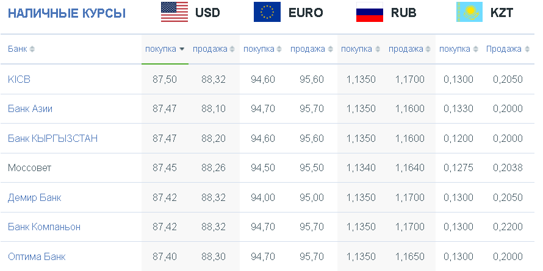Click the active sort arrow in USD покупка
Screen dimensions: 543x271
[182, 49]
